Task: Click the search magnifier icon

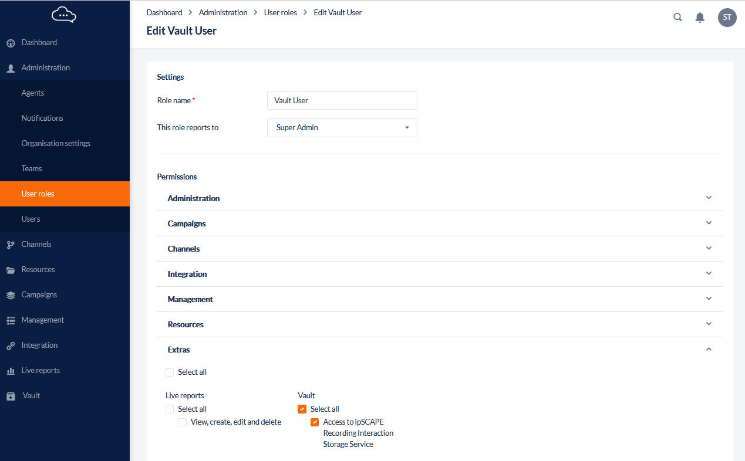Action: [x=677, y=17]
